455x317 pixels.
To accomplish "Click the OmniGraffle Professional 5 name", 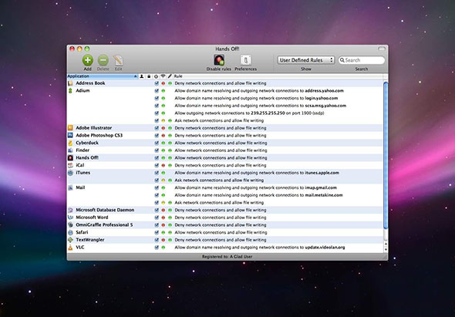I will [104, 225].
